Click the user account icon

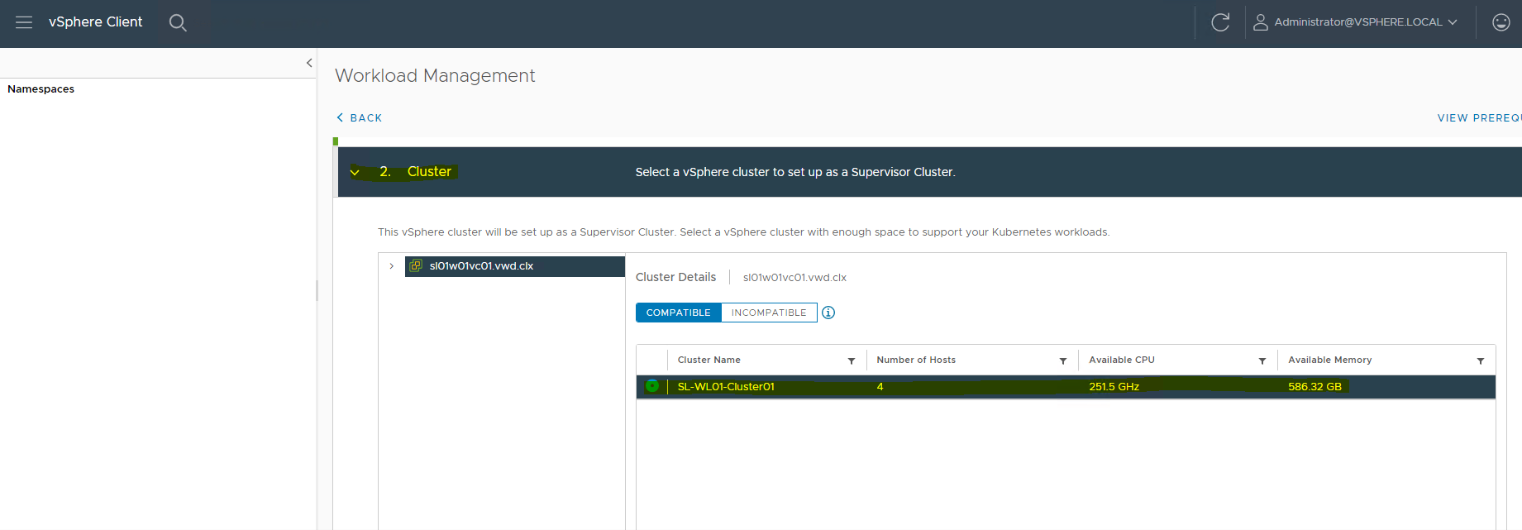tap(1261, 22)
